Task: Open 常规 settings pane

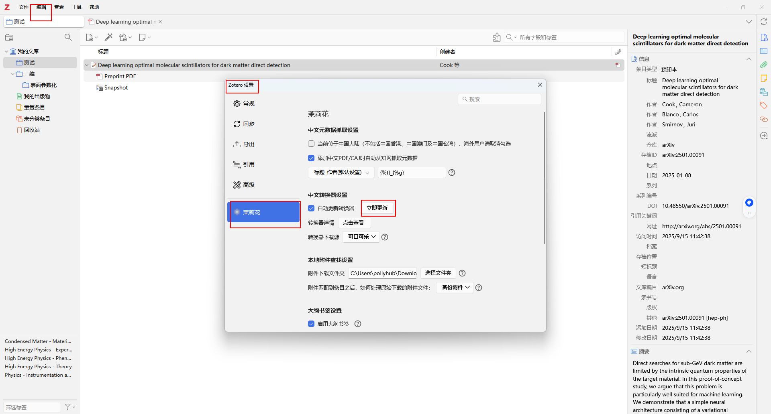Action: (x=263, y=103)
